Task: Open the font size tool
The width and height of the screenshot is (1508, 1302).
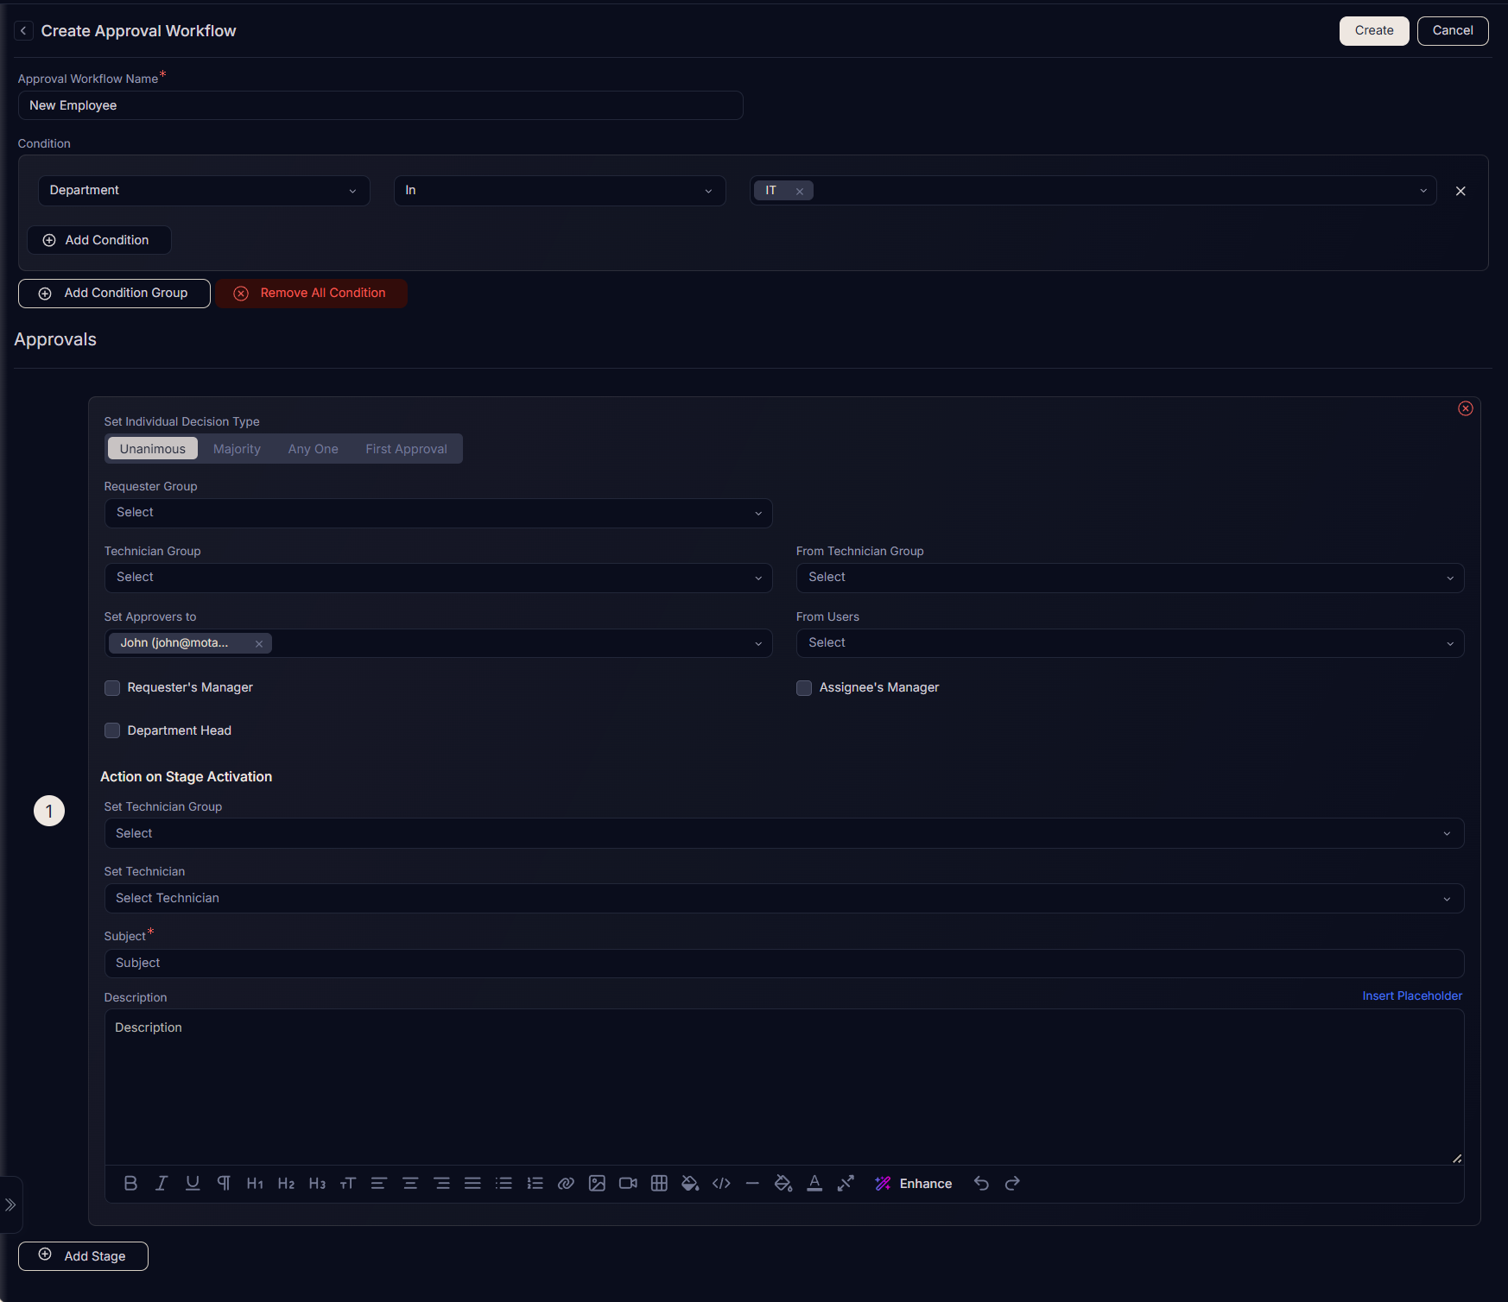Action: coord(348,1184)
